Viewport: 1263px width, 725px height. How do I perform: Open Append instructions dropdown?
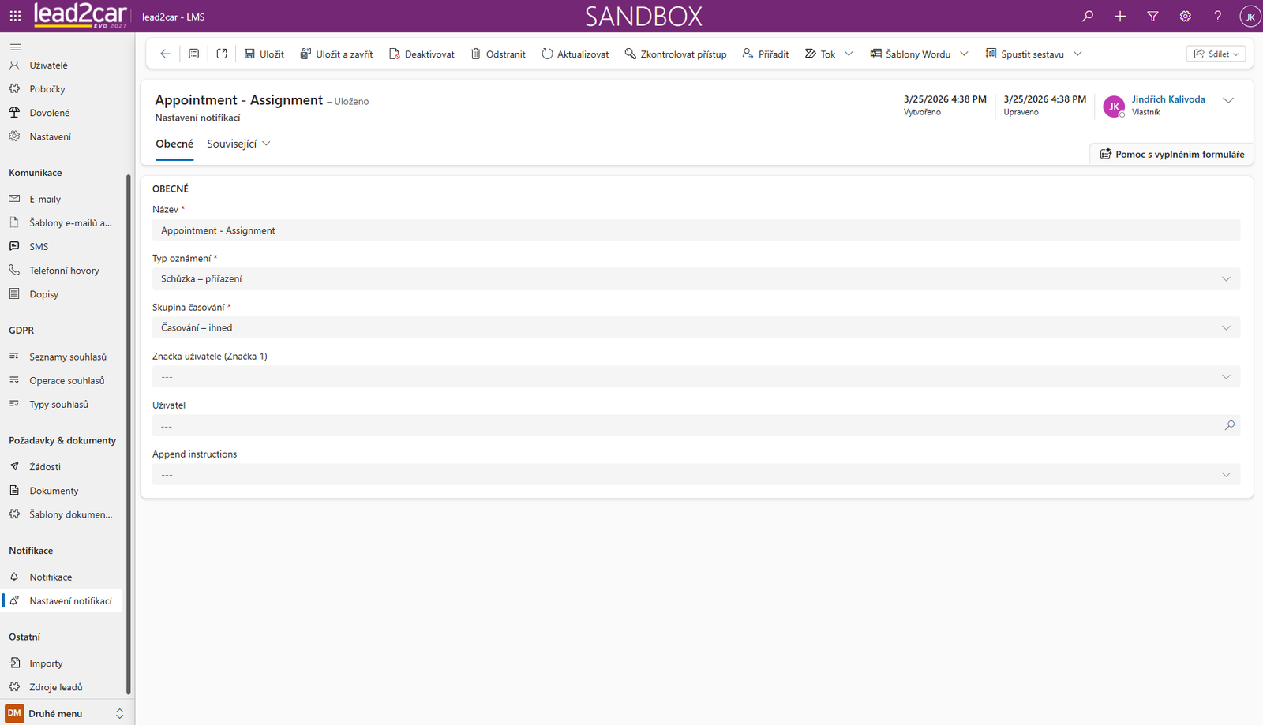(x=696, y=474)
